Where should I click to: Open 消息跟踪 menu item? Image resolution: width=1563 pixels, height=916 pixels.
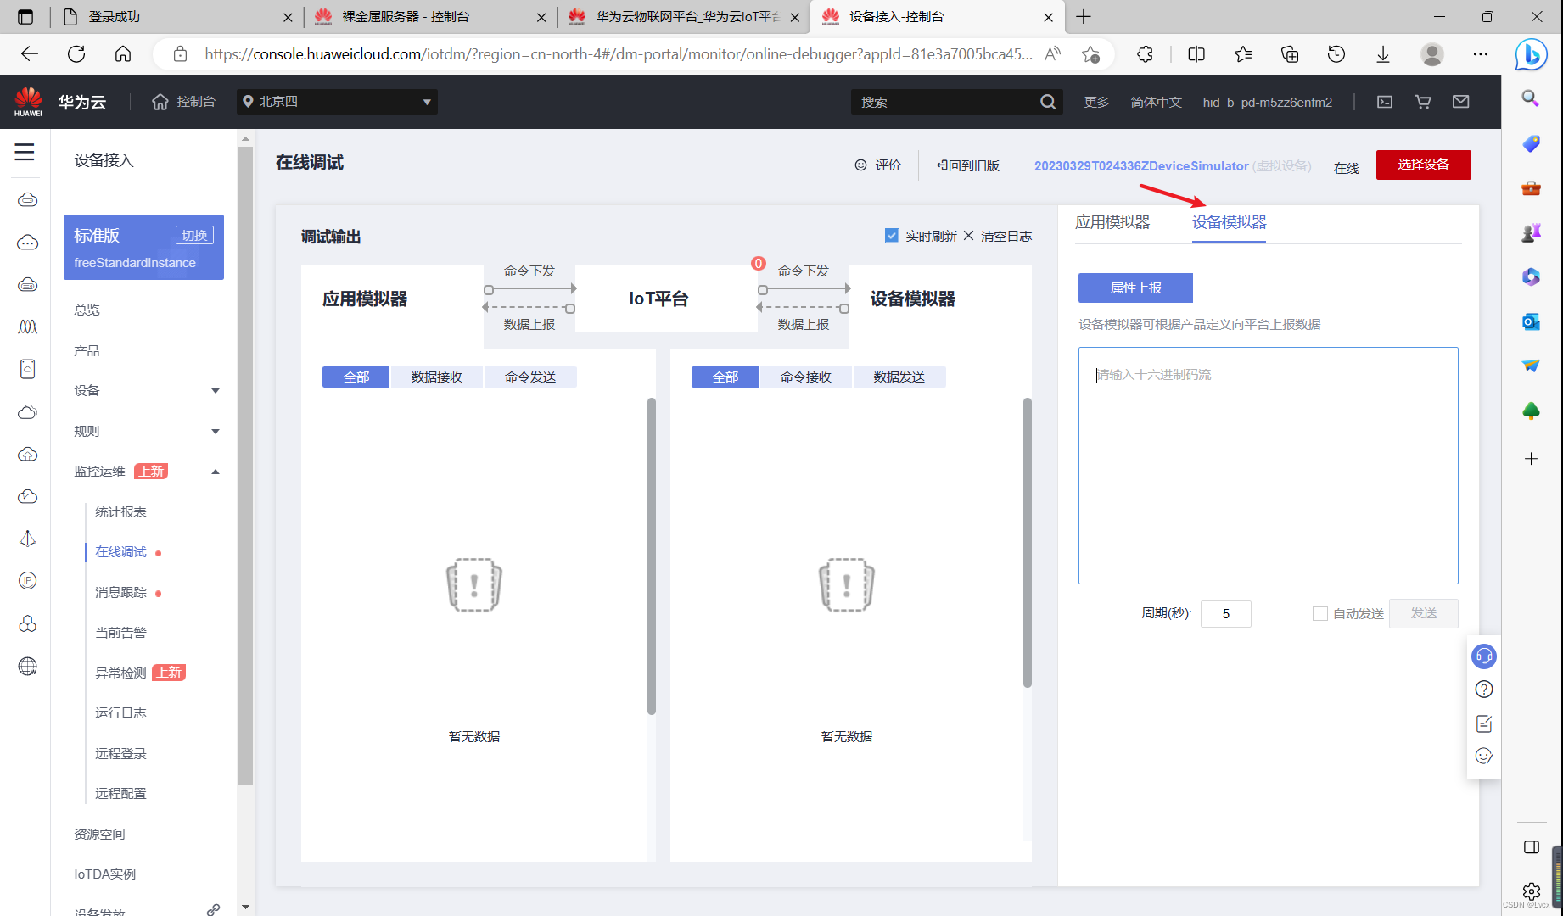click(x=120, y=592)
